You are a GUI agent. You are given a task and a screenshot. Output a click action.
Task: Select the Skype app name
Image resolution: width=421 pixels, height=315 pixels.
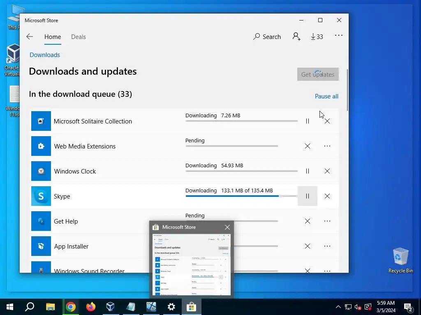pos(62,196)
